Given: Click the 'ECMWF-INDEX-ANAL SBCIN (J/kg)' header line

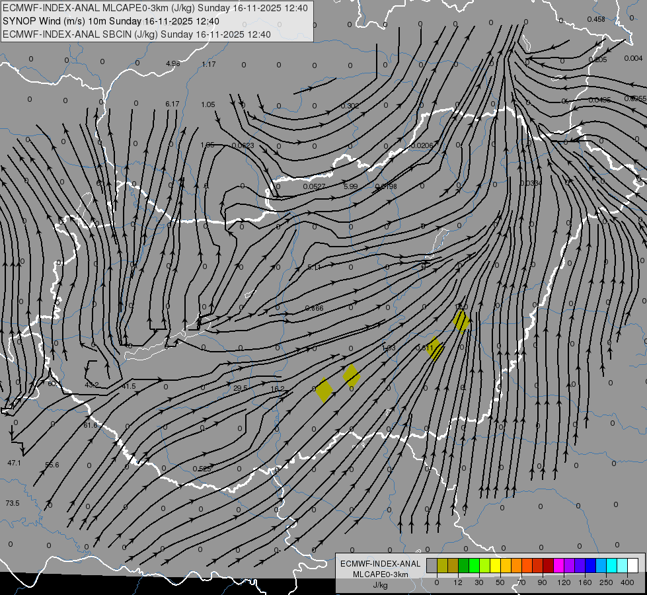Looking at the screenshot, I should 137,34.
